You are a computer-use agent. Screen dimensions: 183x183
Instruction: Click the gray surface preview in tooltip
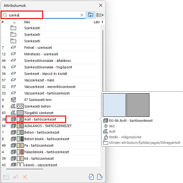pyautogui.click(x=138, y=105)
